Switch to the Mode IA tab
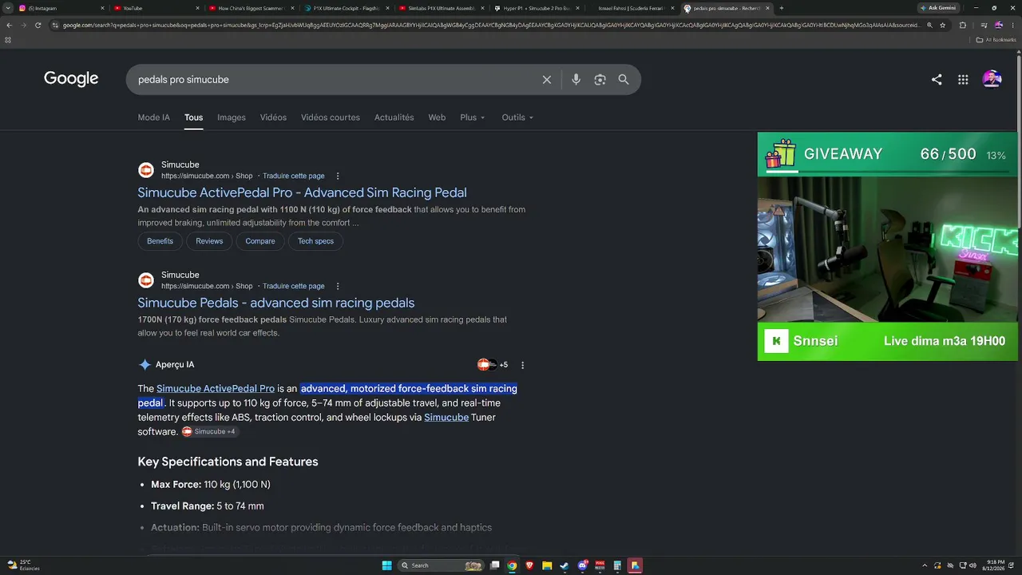 point(154,117)
